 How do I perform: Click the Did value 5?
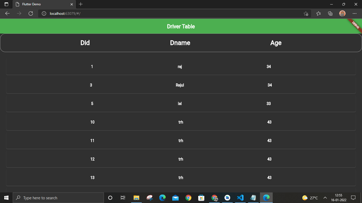click(92, 104)
